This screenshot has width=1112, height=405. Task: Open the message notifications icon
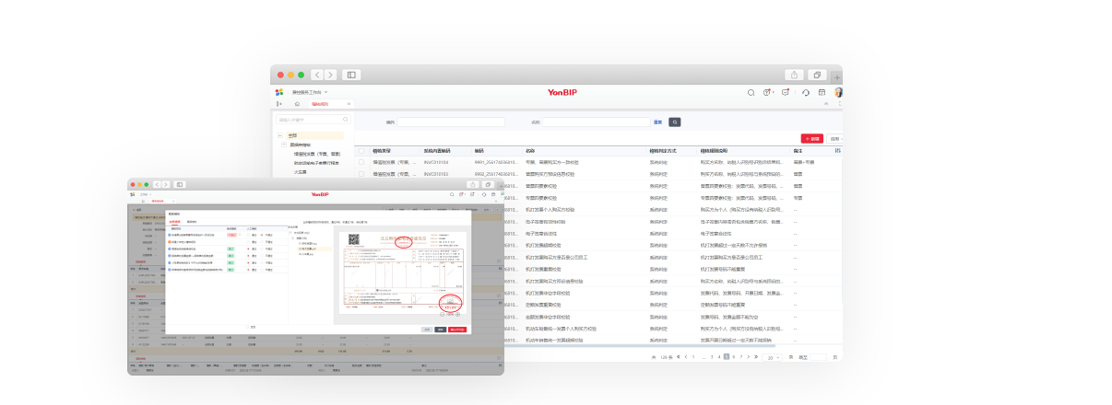click(x=785, y=92)
